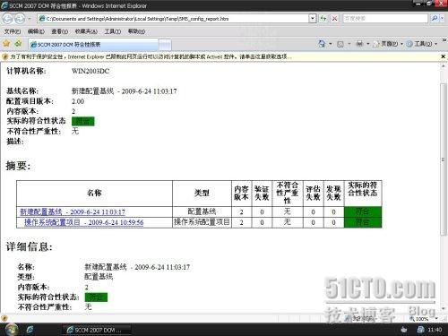The width and height of the screenshot is (448, 336).
Task: Click the Internet Explorer quick launch icon
Action: (30, 330)
